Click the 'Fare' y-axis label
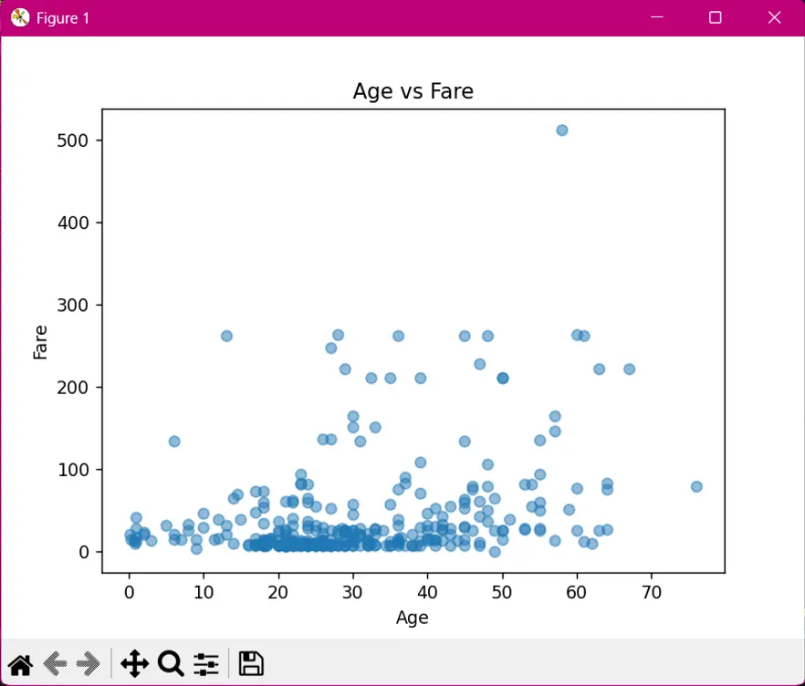The width and height of the screenshot is (805, 686). (39, 342)
